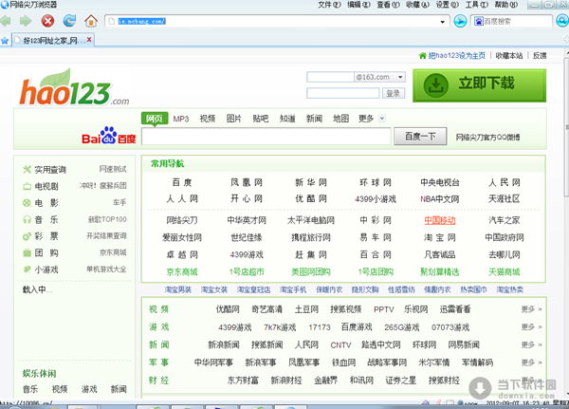This screenshot has height=409, width=569.
Task: Click the search magnifier icon at top right
Action: 562,21
